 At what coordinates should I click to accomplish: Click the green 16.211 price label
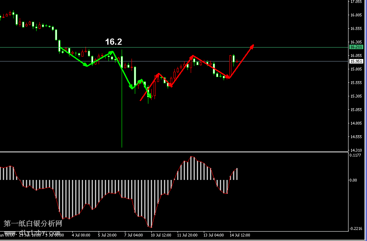click(x=356, y=48)
